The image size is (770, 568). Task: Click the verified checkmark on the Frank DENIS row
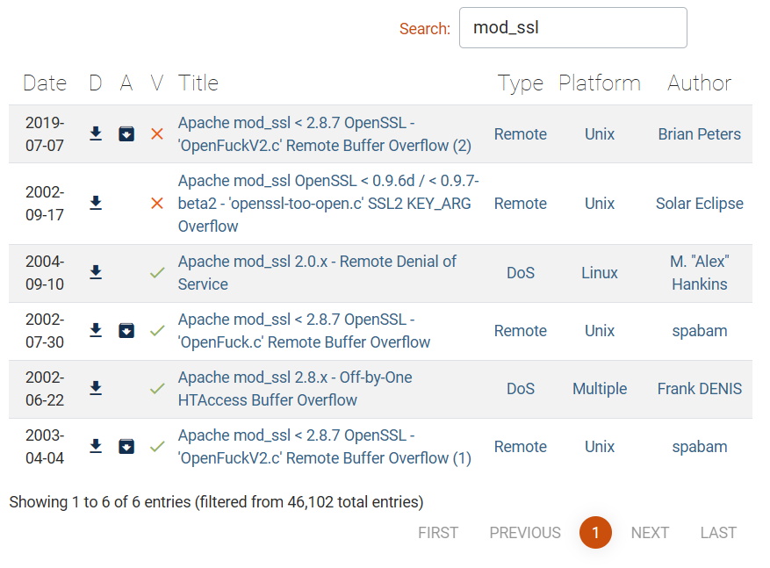point(157,388)
